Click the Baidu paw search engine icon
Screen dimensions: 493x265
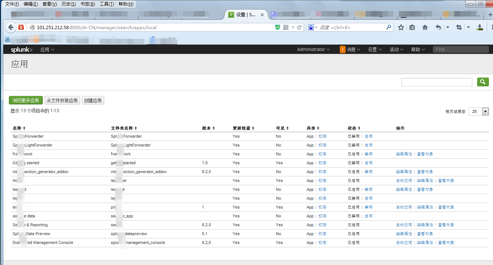pyautogui.click(x=311, y=27)
